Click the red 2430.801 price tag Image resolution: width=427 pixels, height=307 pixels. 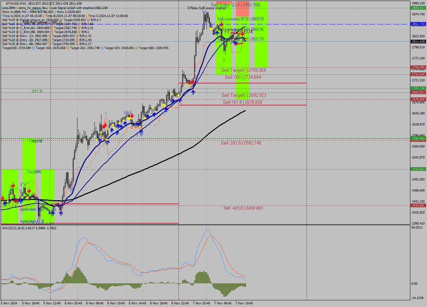pyautogui.click(x=418, y=206)
